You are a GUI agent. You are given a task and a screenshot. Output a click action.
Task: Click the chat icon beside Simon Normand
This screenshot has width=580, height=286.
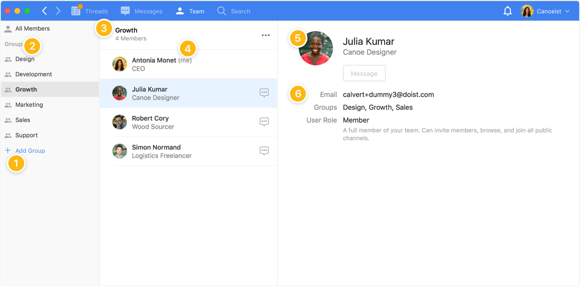coord(264,151)
